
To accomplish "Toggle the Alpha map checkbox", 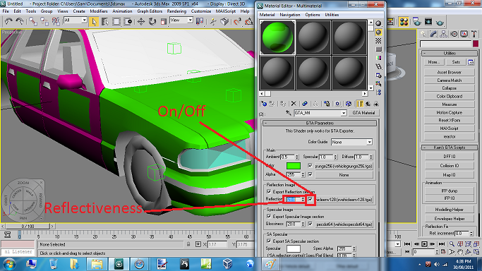I will pos(311,174).
